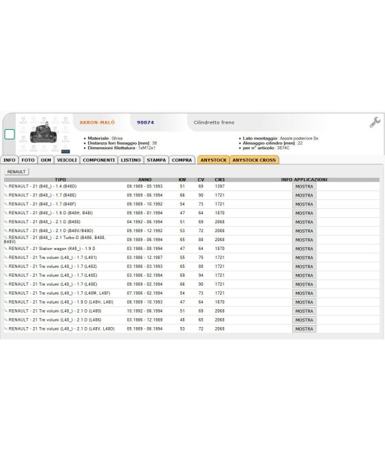Click magnifier icon beside 1.9 D (B48H, B48I) row
The image size is (385, 450).
click(x=5, y=213)
